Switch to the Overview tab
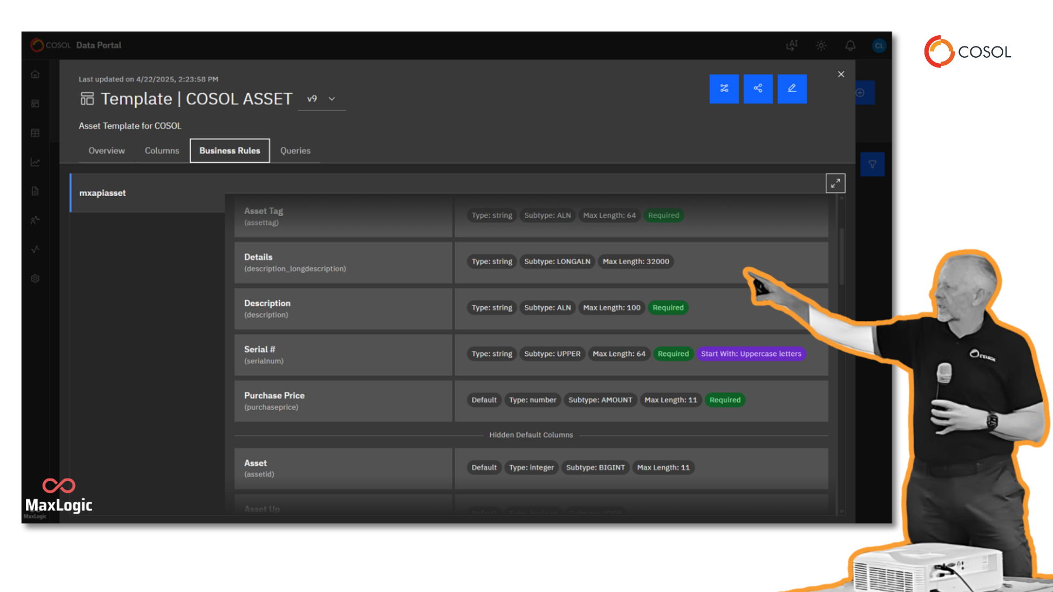 [x=107, y=151]
